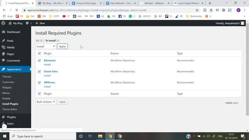Open the bottom Bulk Actions dropdown

coord(46,102)
